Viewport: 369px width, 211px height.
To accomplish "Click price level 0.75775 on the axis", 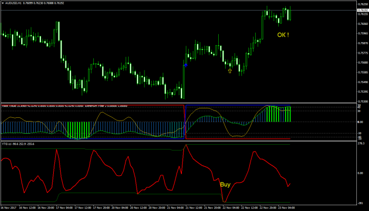I will click(x=363, y=53).
